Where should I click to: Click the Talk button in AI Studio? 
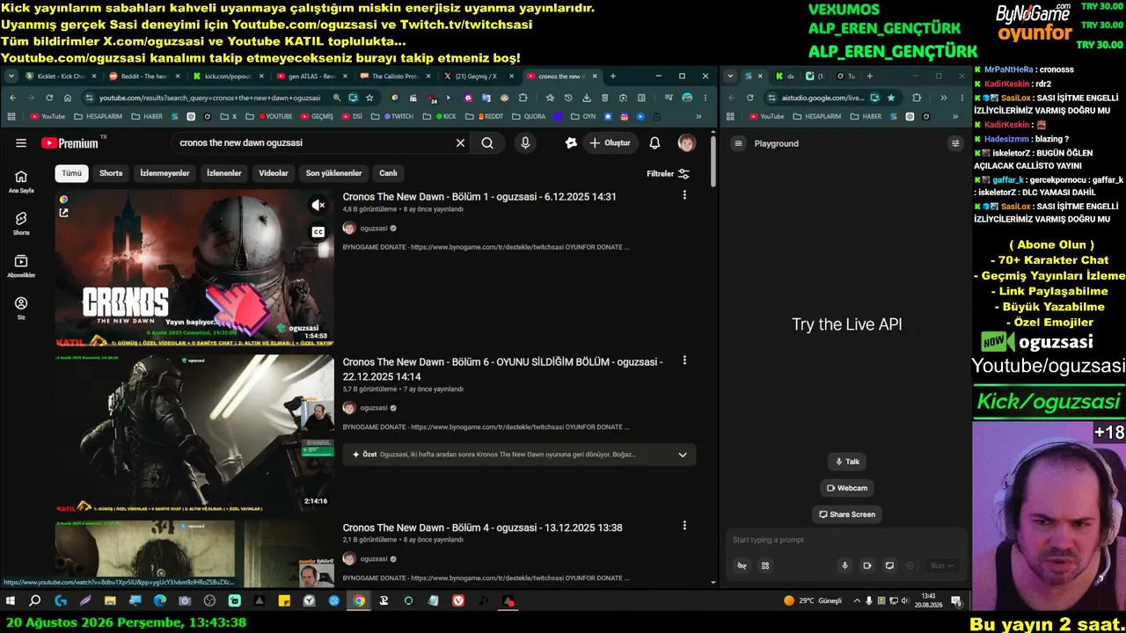pyautogui.click(x=846, y=462)
